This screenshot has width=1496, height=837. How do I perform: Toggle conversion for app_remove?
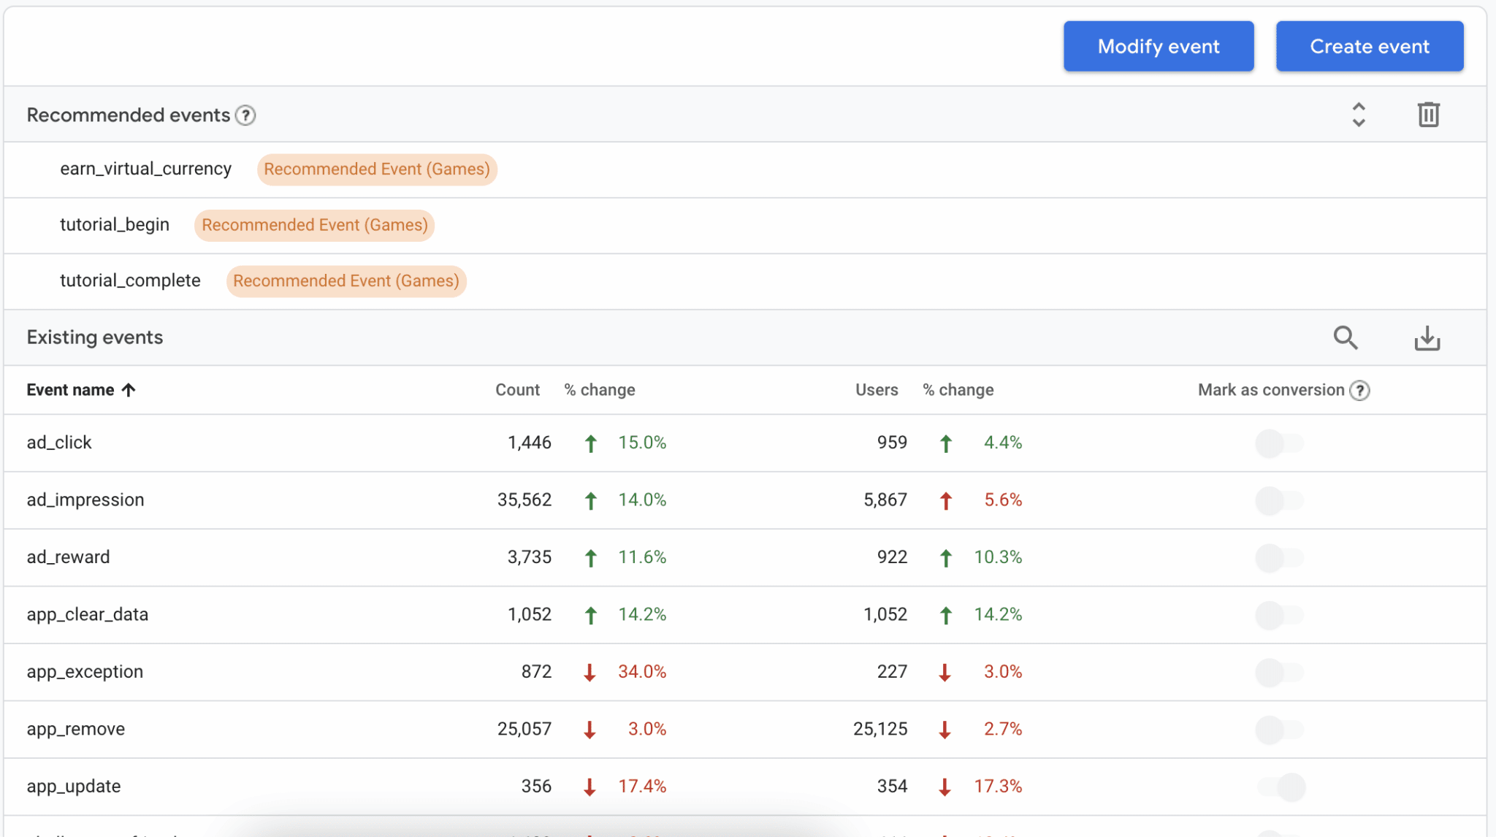click(1280, 730)
